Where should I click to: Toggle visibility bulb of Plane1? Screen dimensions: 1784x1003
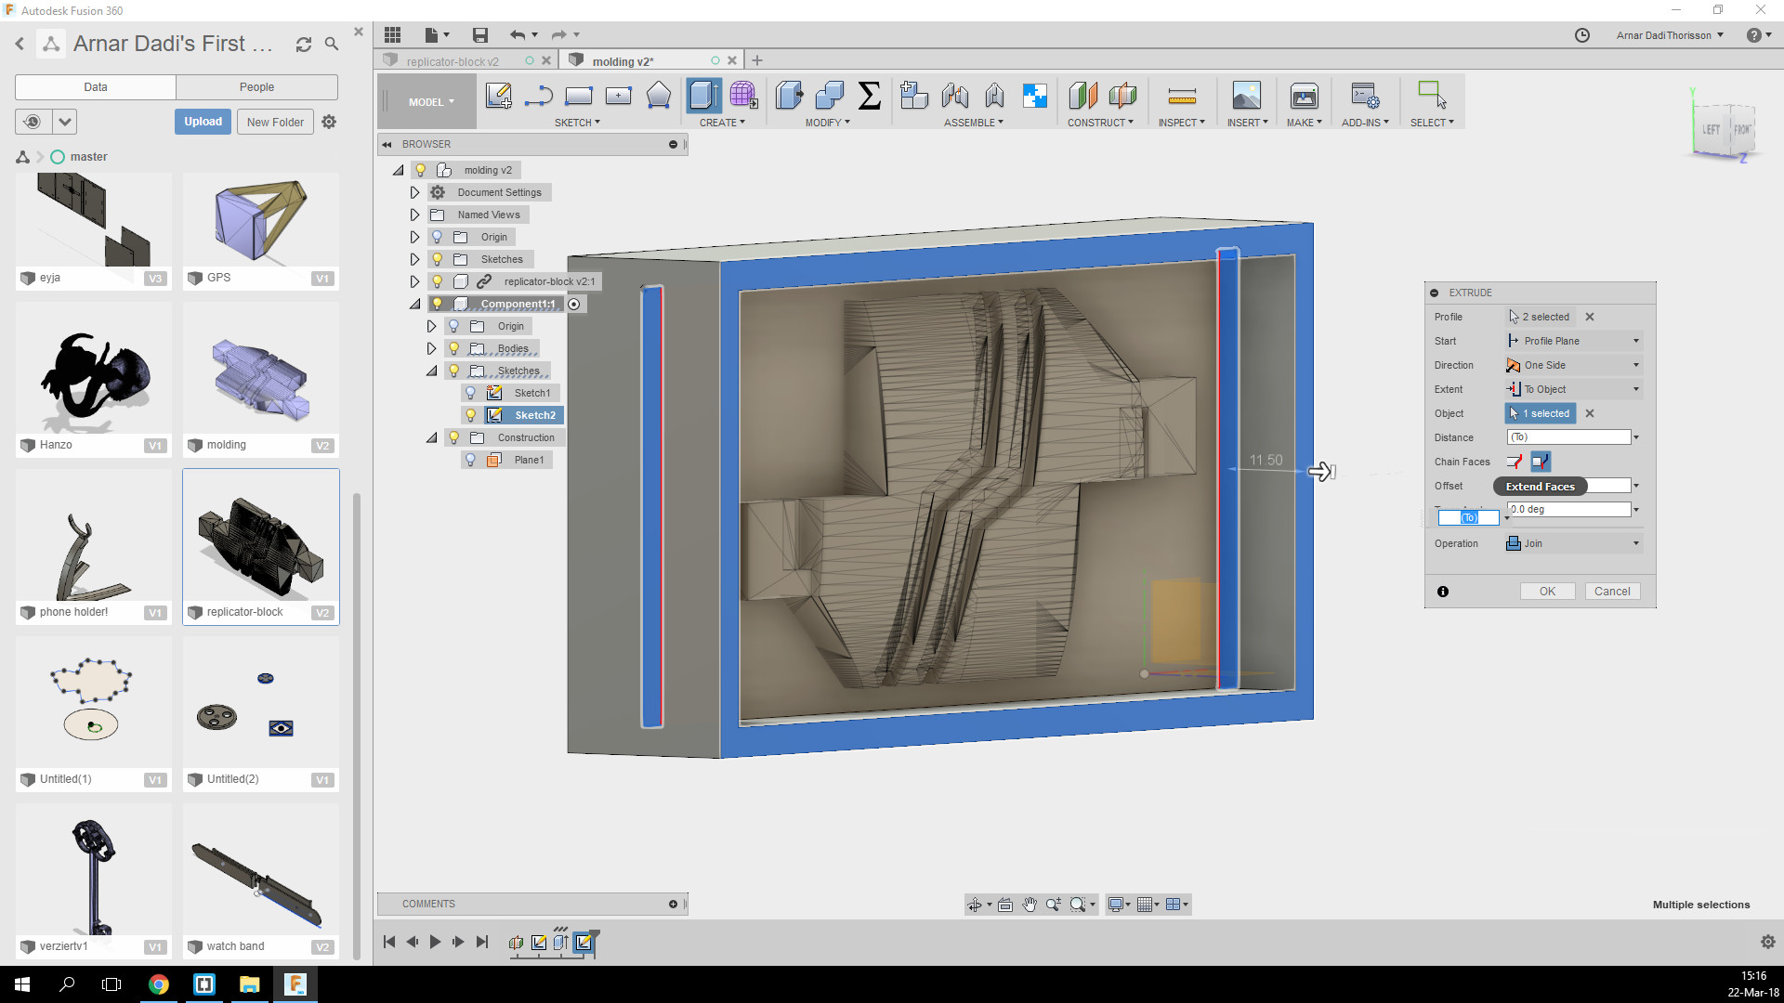pos(471,460)
